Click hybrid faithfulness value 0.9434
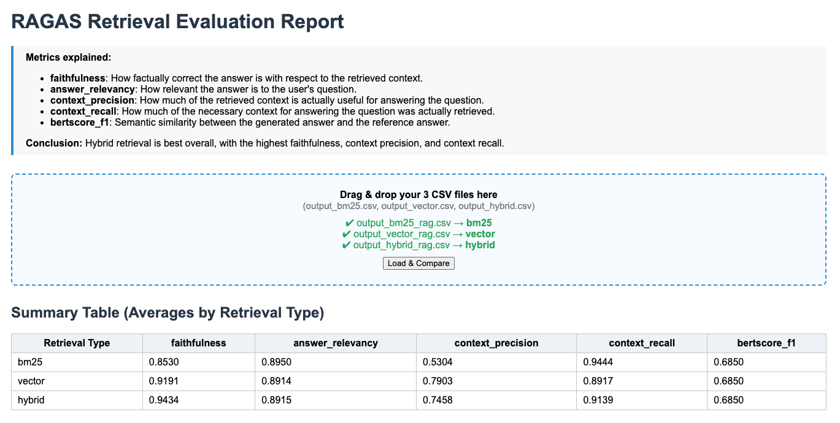 (x=164, y=400)
